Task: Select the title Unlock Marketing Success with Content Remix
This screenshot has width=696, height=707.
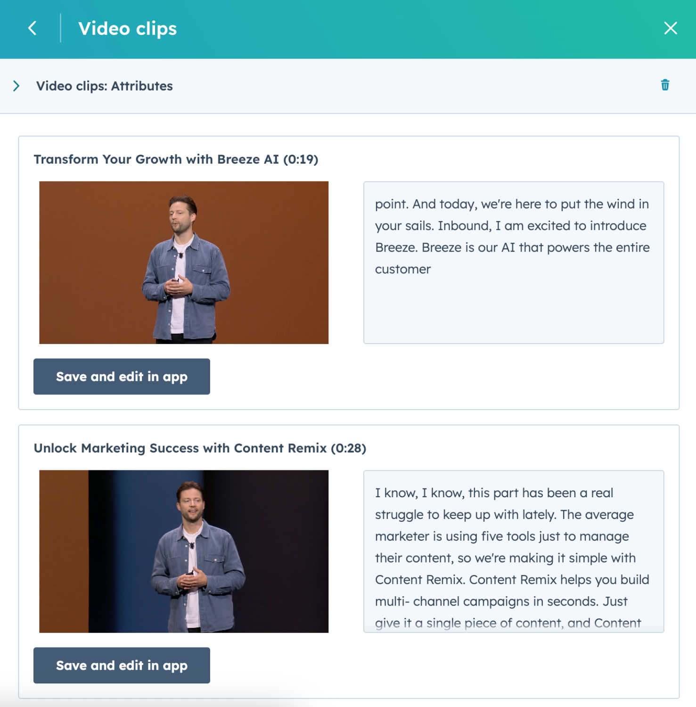Action: click(200, 448)
